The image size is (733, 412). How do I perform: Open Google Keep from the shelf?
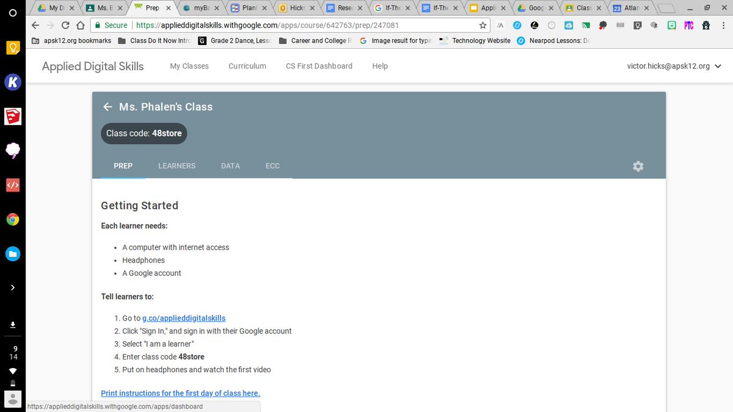click(13, 48)
